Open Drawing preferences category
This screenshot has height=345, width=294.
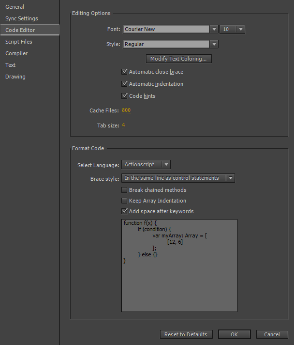pos(15,77)
